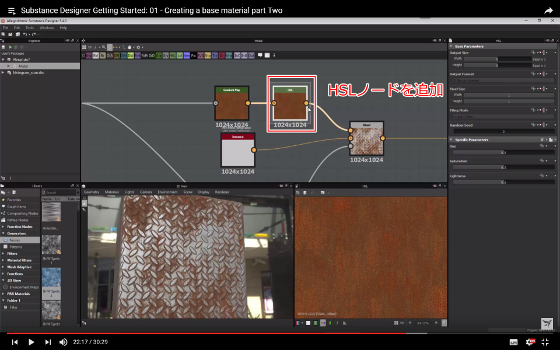
Task: Click the graph zoom magnifier icon
Action: pyautogui.click(x=104, y=47)
